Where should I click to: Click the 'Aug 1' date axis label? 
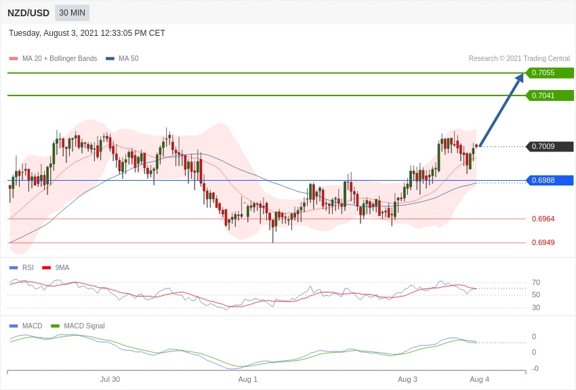point(247,379)
